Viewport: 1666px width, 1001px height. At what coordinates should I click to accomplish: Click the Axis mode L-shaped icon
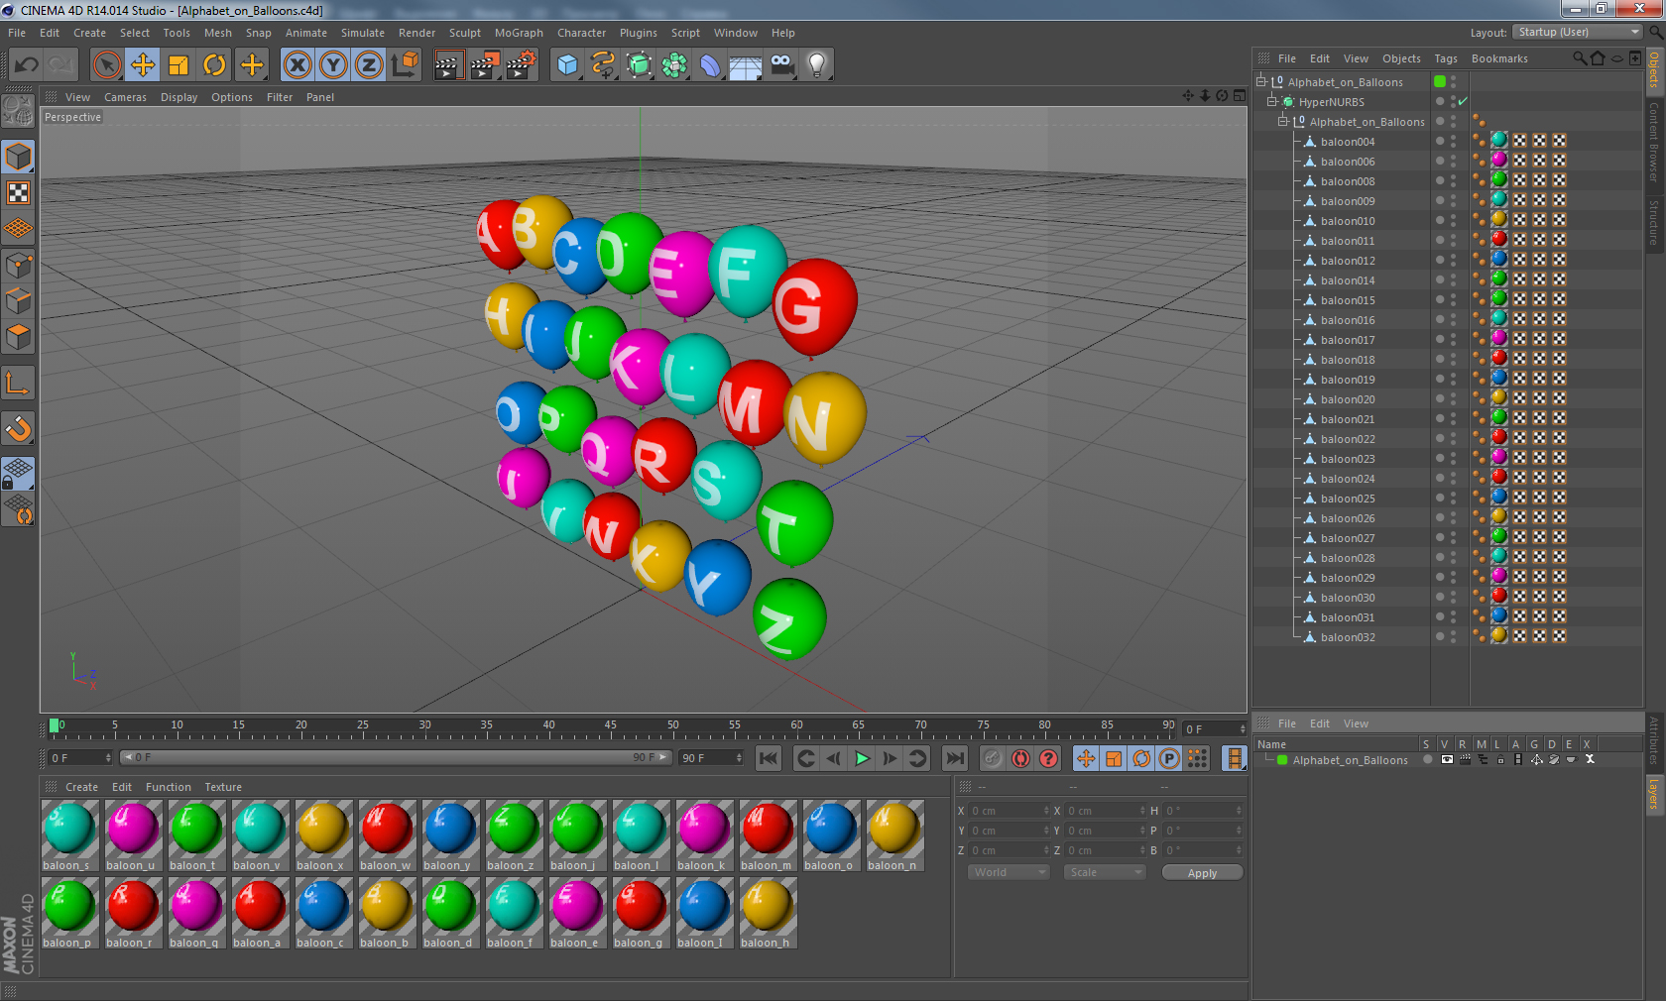(18, 383)
